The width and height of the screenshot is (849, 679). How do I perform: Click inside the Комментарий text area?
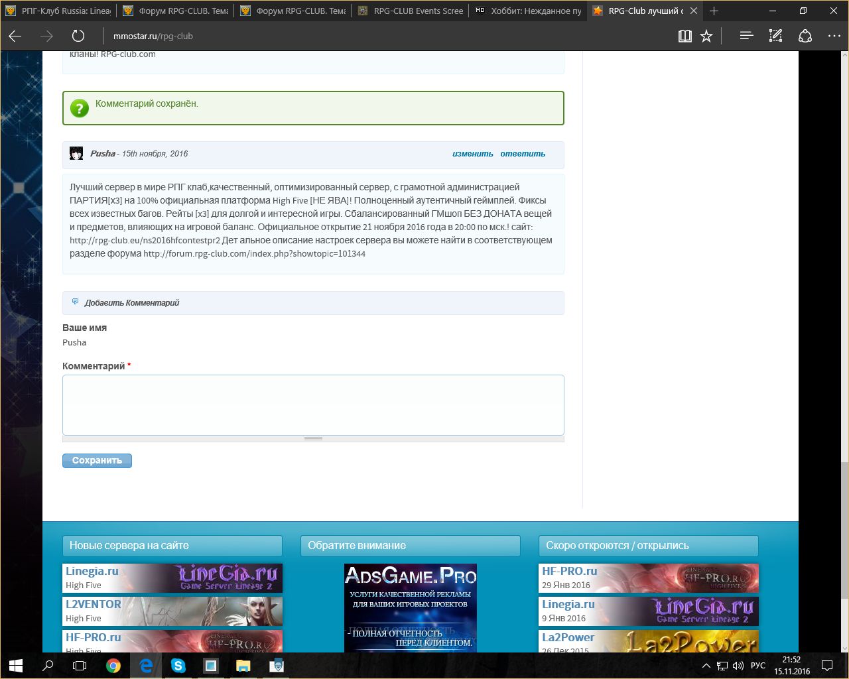(x=313, y=405)
